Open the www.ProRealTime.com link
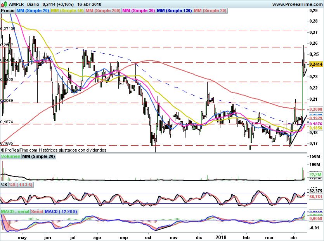The image size is (324, 241). click(297, 4)
